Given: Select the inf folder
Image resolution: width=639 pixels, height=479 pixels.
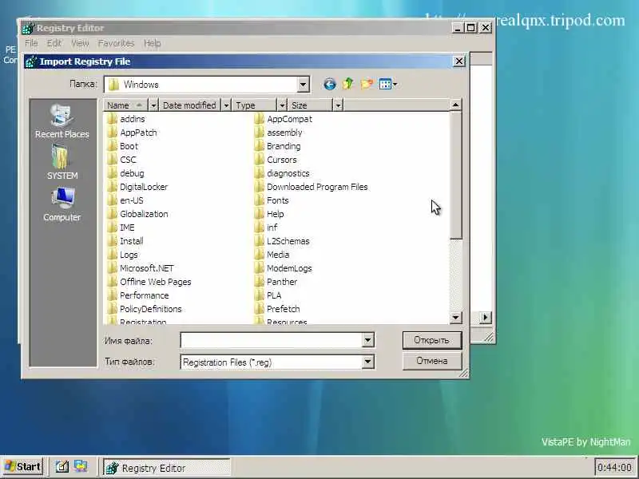Looking at the screenshot, I should click(266, 228).
